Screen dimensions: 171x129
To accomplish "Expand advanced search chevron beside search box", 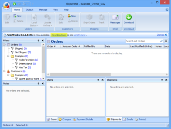I will [166, 41].
